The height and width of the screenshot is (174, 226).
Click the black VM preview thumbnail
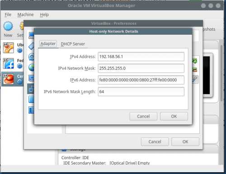pyautogui.click(x=207, y=75)
